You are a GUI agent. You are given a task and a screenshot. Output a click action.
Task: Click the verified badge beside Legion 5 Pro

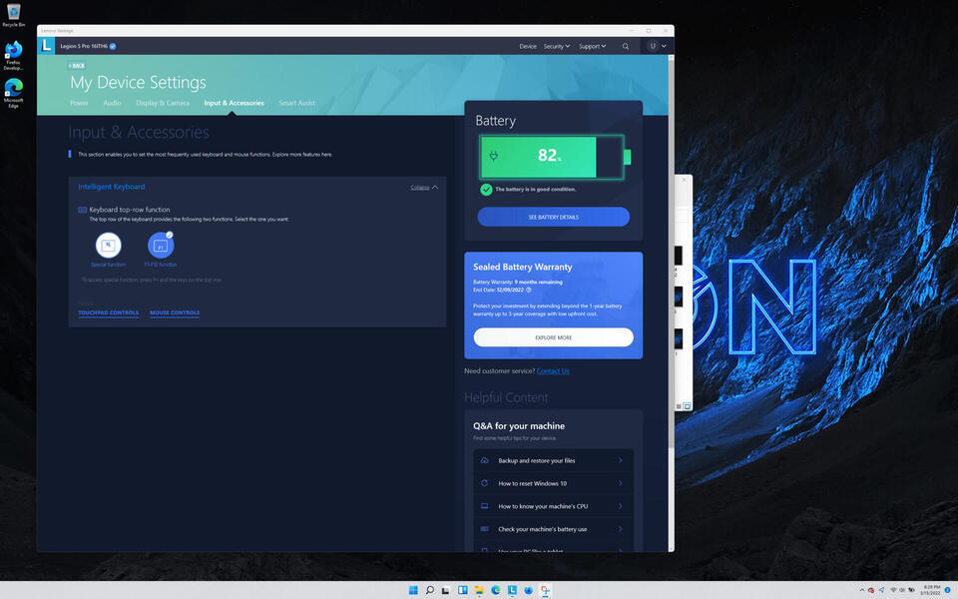click(x=113, y=47)
